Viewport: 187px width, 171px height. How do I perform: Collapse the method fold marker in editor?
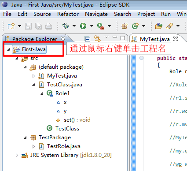coord(141,58)
